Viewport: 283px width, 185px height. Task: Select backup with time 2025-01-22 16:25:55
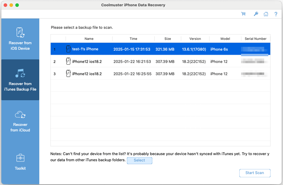click(x=132, y=74)
